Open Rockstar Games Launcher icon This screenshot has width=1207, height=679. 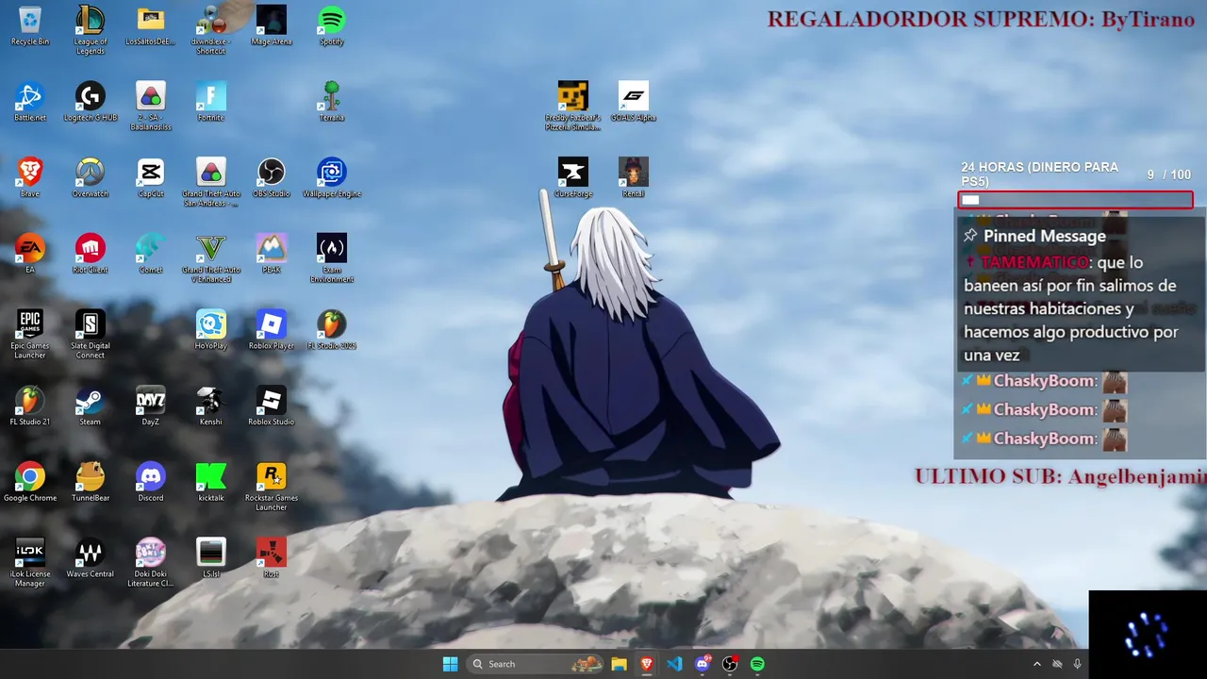click(x=272, y=488)
